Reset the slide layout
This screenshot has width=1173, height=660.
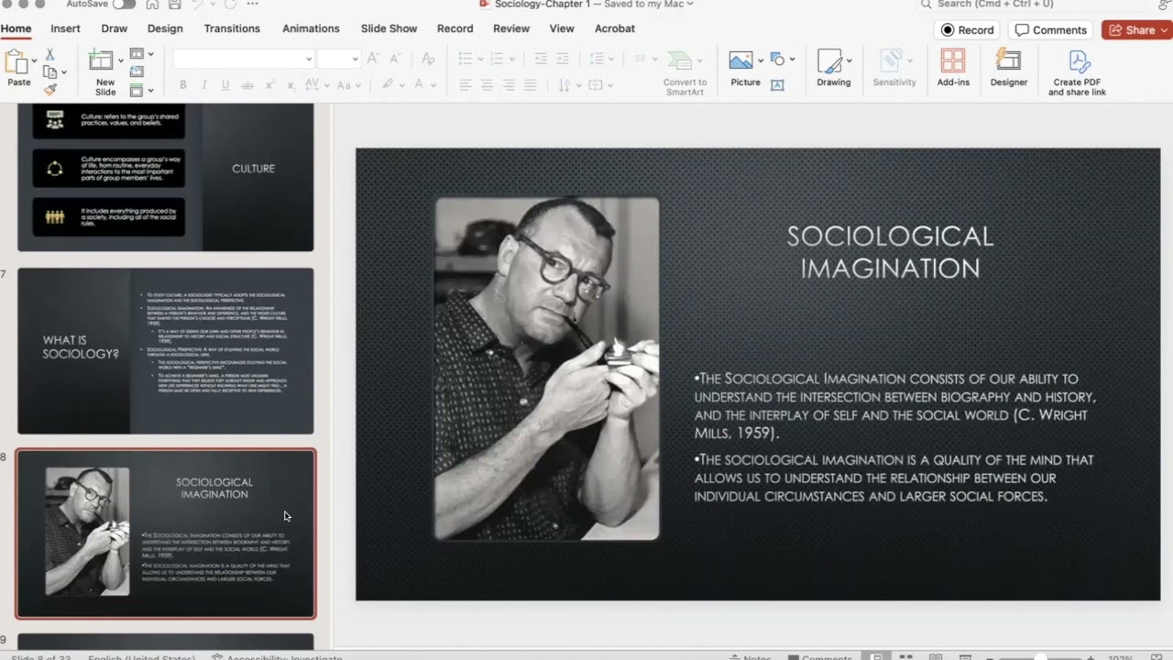pos(137,71)
